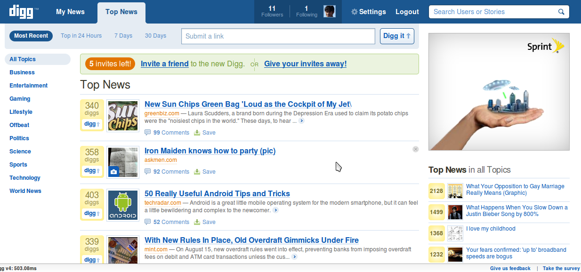Open the Sun Chips story thumbnail

(123, 116)
